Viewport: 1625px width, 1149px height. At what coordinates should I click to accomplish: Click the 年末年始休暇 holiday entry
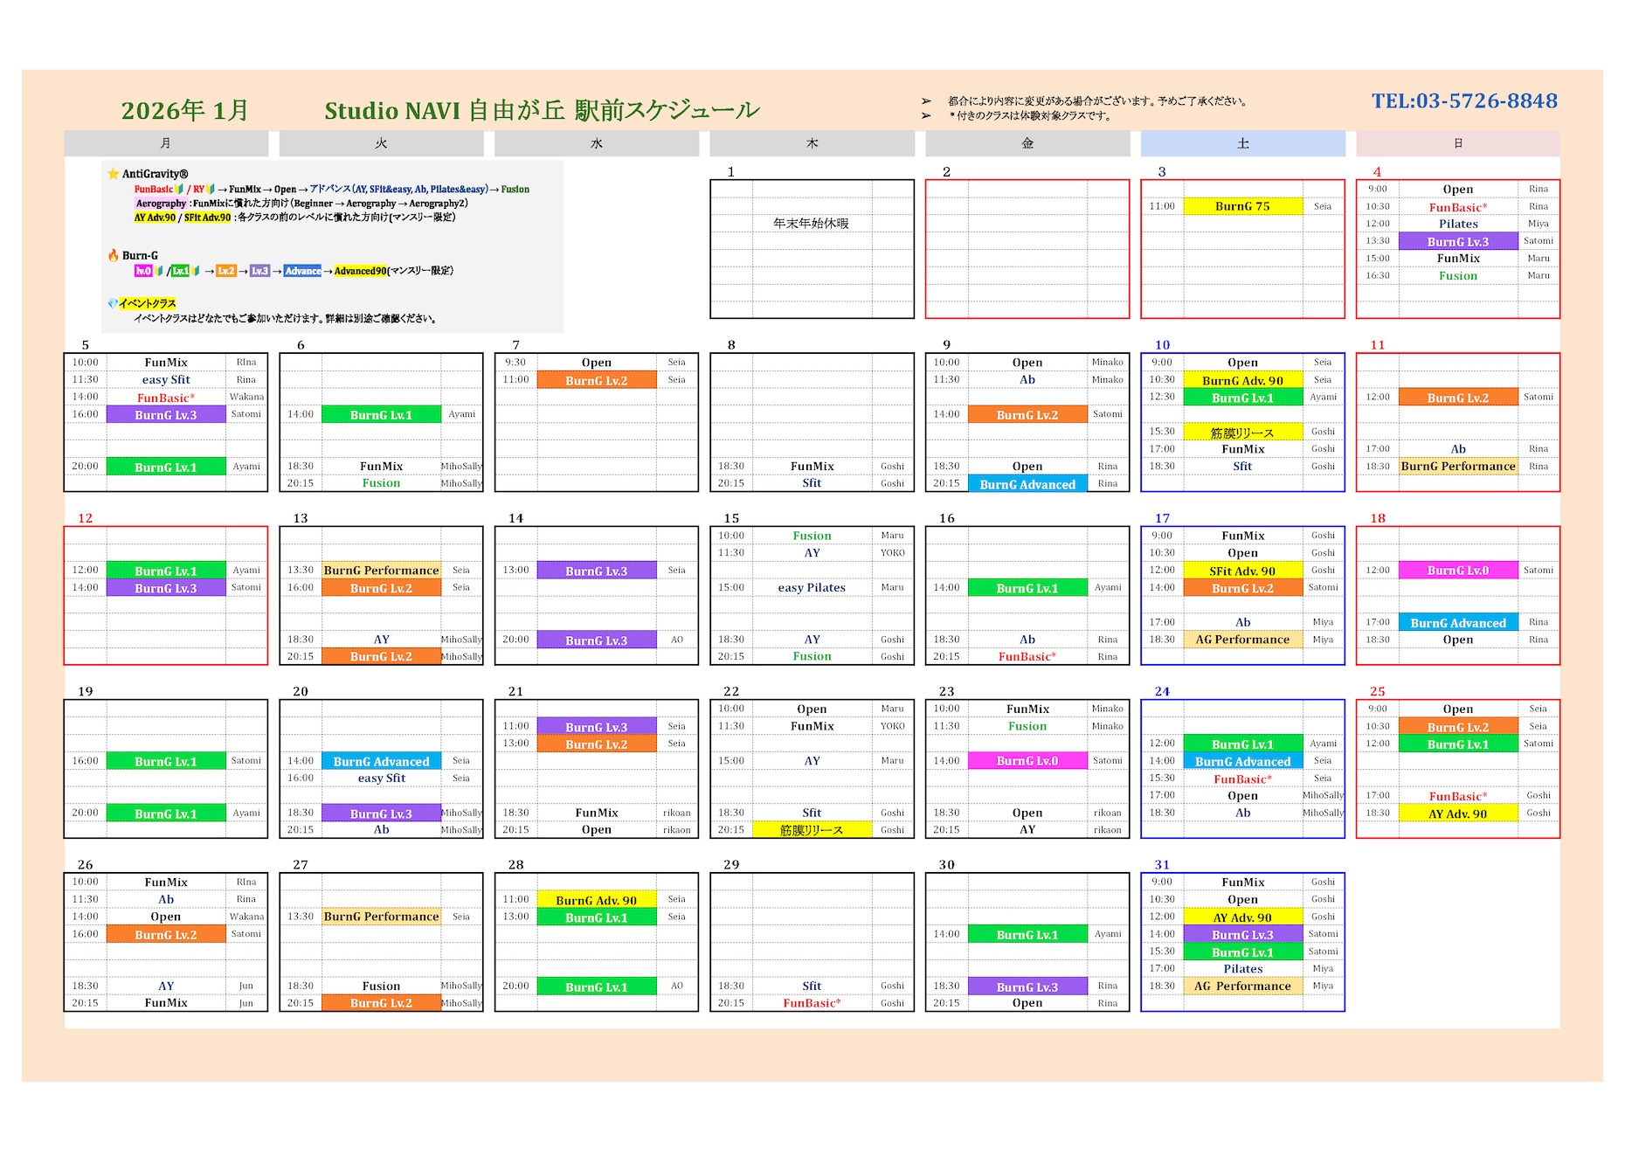[811, 223]
